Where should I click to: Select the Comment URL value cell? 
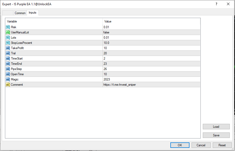point(120,85)
